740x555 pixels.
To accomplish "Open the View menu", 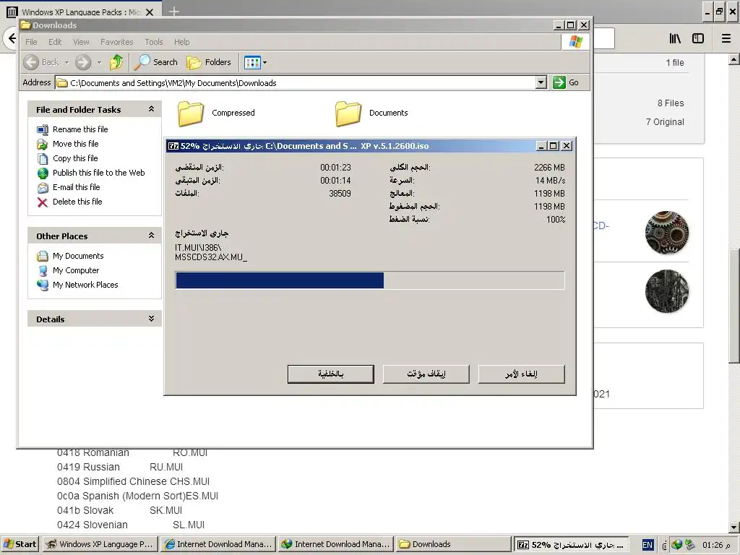I will tap(81, 42).
